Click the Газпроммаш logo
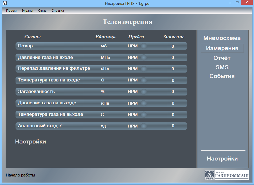Viewport: 254px width, 185px height. click(226, 175)
